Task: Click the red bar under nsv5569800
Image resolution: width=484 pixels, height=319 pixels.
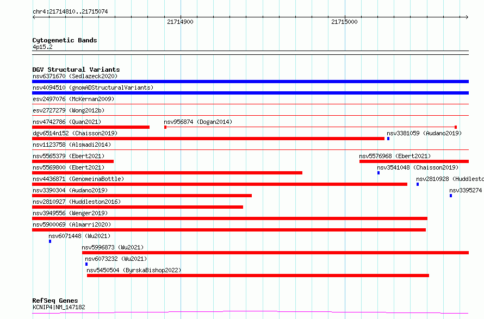Action: (167, 173)
